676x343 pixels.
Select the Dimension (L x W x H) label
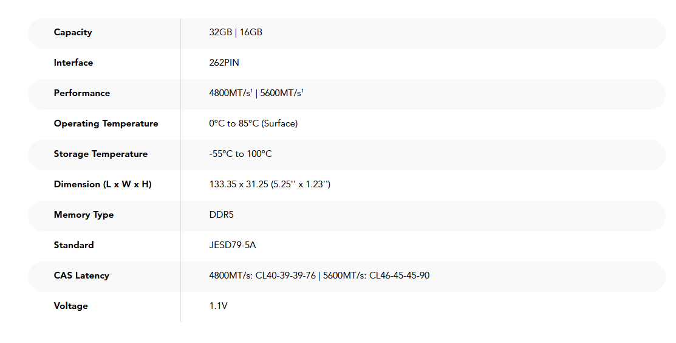[x=103, y=184]
